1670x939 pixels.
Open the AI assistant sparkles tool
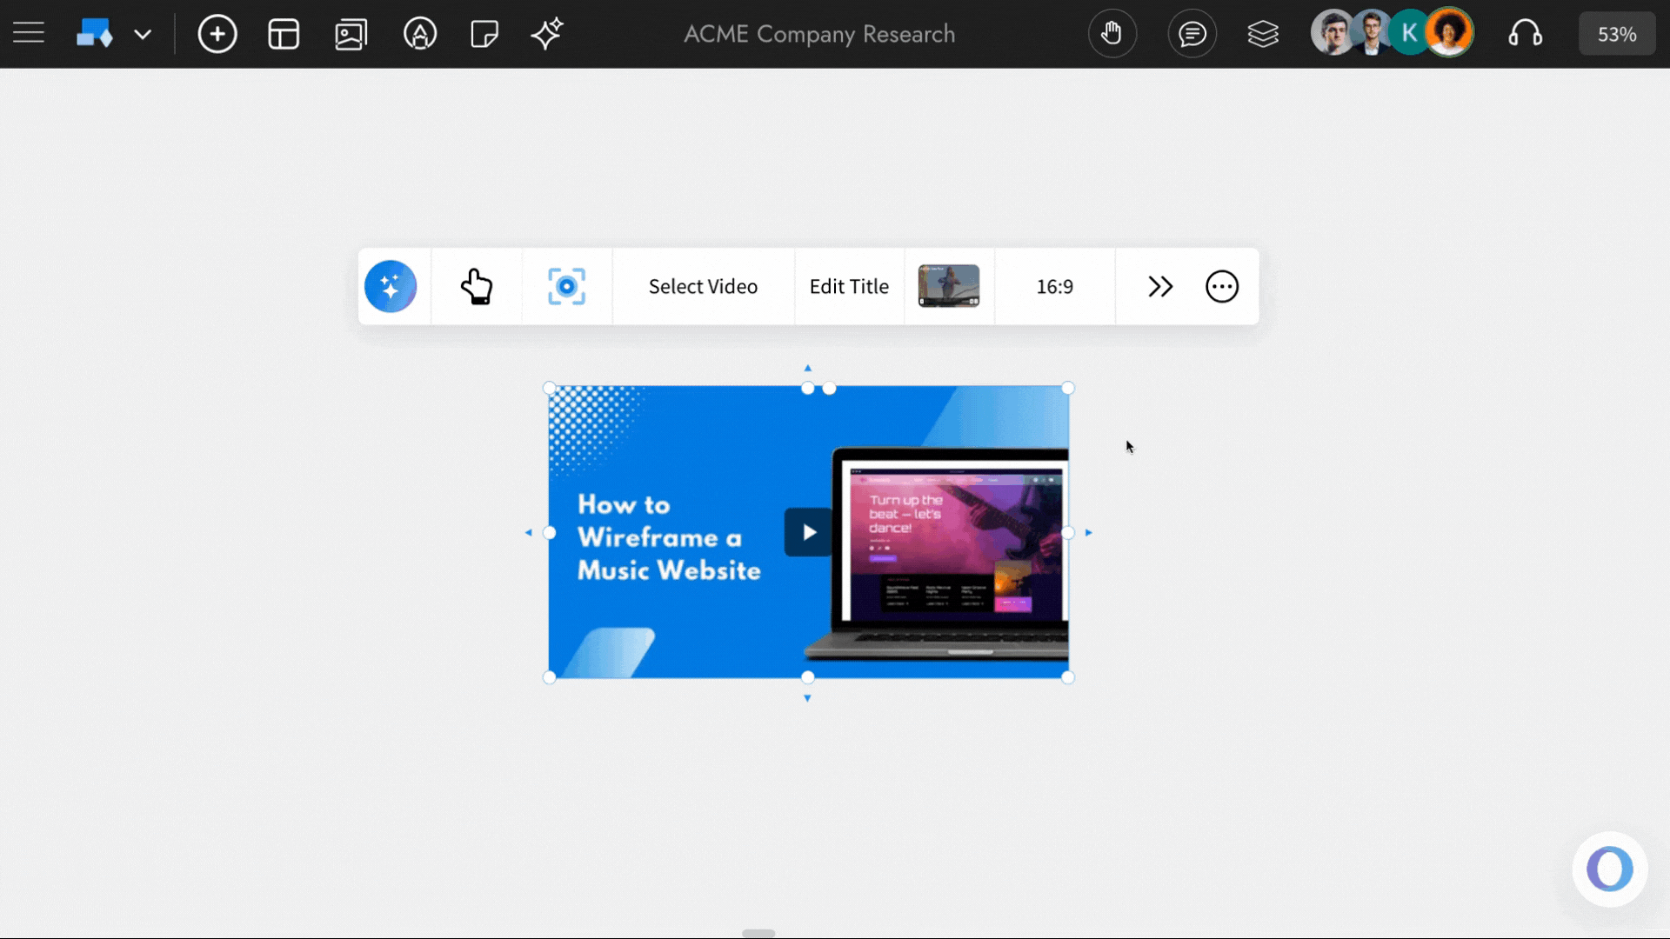[547, 33]
